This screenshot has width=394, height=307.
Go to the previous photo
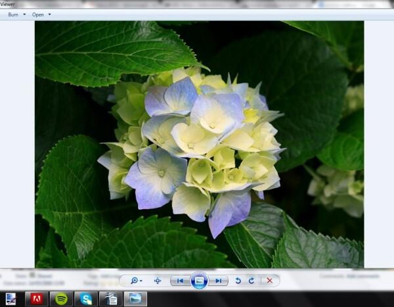180,281
